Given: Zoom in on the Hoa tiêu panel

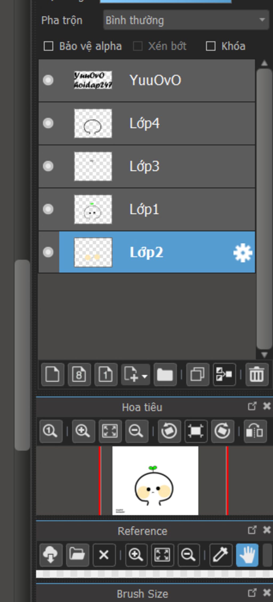Looking at the screenshot, I should point(83,431).
